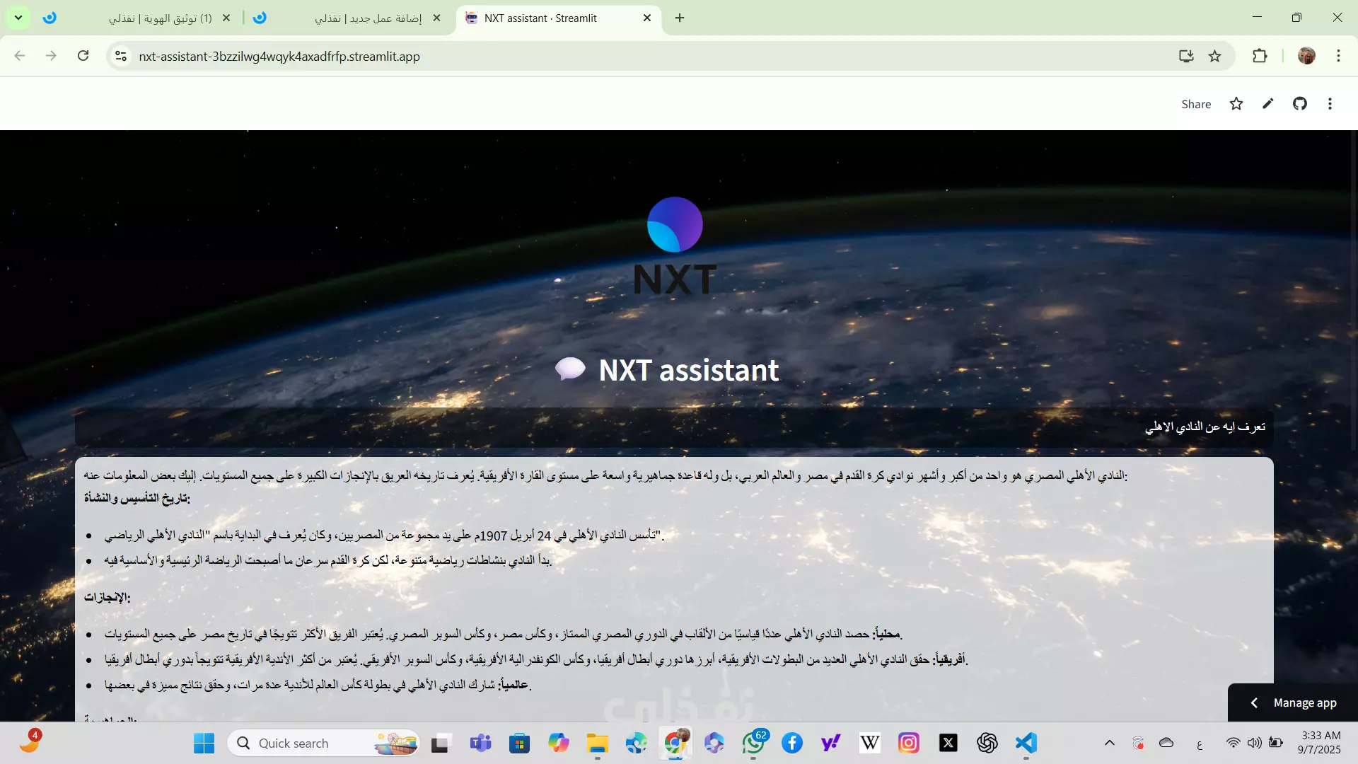This screenshot has height=764, width=1358.
Task: Open Wi-Fi network settings in the tray
Action: (x=1233, y=743)
